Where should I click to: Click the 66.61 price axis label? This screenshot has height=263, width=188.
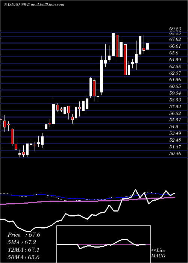[x=175, y=46]
